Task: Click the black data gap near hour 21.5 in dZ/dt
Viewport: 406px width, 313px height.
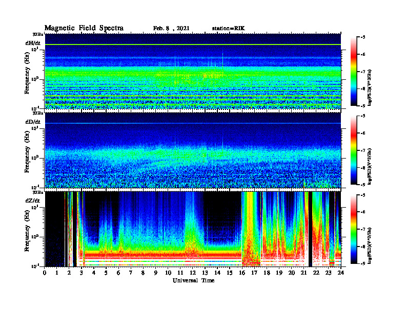Action: 310,229
